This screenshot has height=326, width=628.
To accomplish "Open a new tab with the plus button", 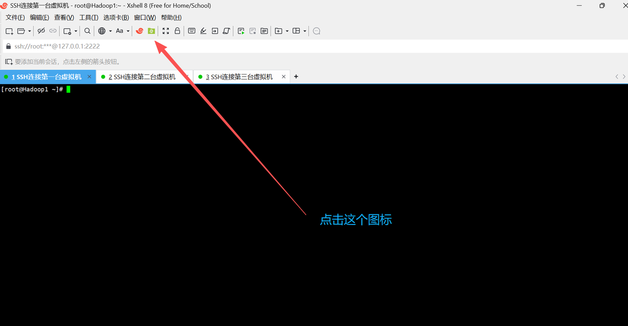I will (x=296, y=76).
